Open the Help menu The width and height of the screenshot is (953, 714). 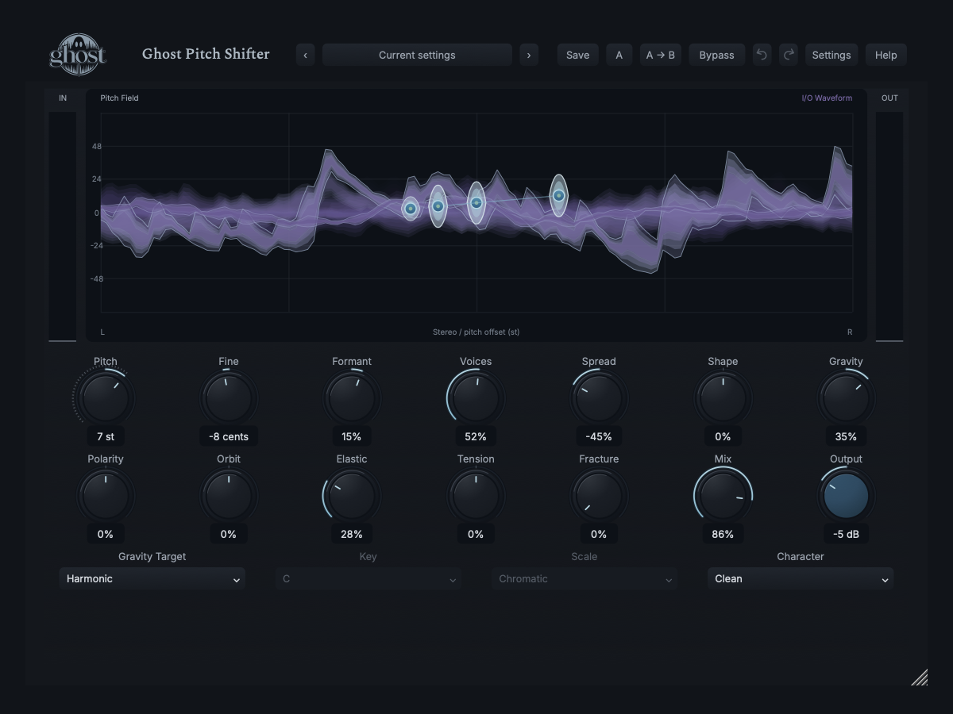coord(886,55)
